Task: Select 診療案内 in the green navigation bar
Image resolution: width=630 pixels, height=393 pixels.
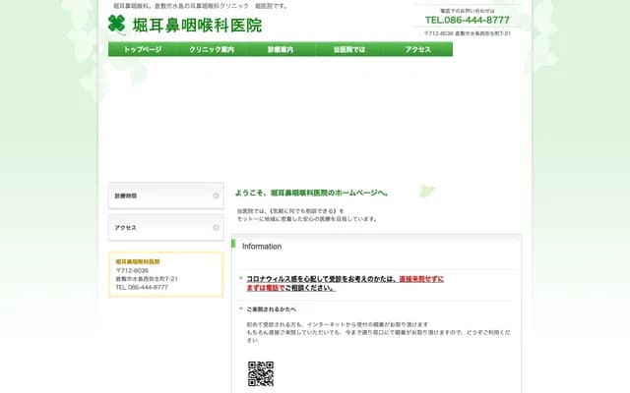Action: tap(281, 49)
